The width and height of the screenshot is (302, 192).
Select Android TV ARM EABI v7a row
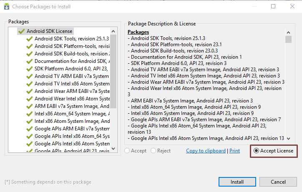[x=68, y=76]
